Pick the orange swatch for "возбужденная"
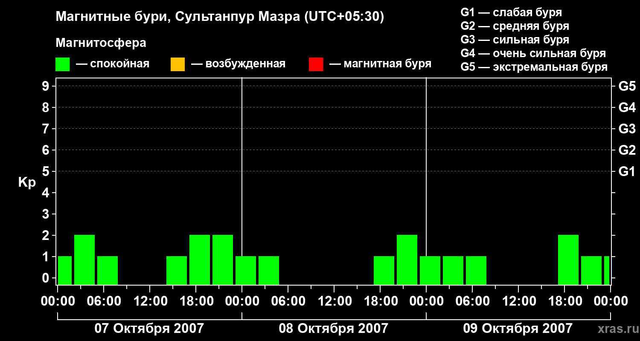The height and width of the screenshot is (341, 640). (177, 64)
